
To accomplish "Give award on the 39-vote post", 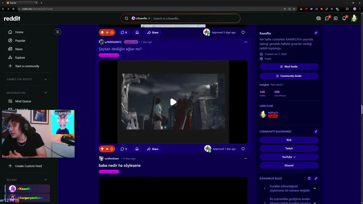I will click(137, 33).
